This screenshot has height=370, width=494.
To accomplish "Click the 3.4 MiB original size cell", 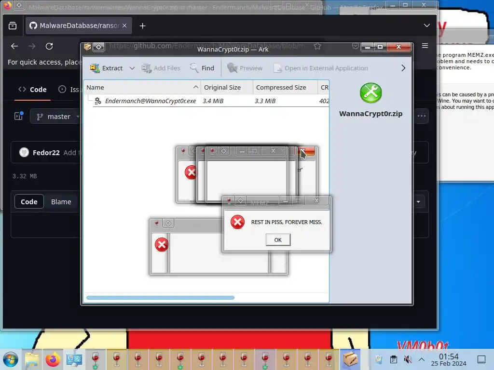I will 213,101.
